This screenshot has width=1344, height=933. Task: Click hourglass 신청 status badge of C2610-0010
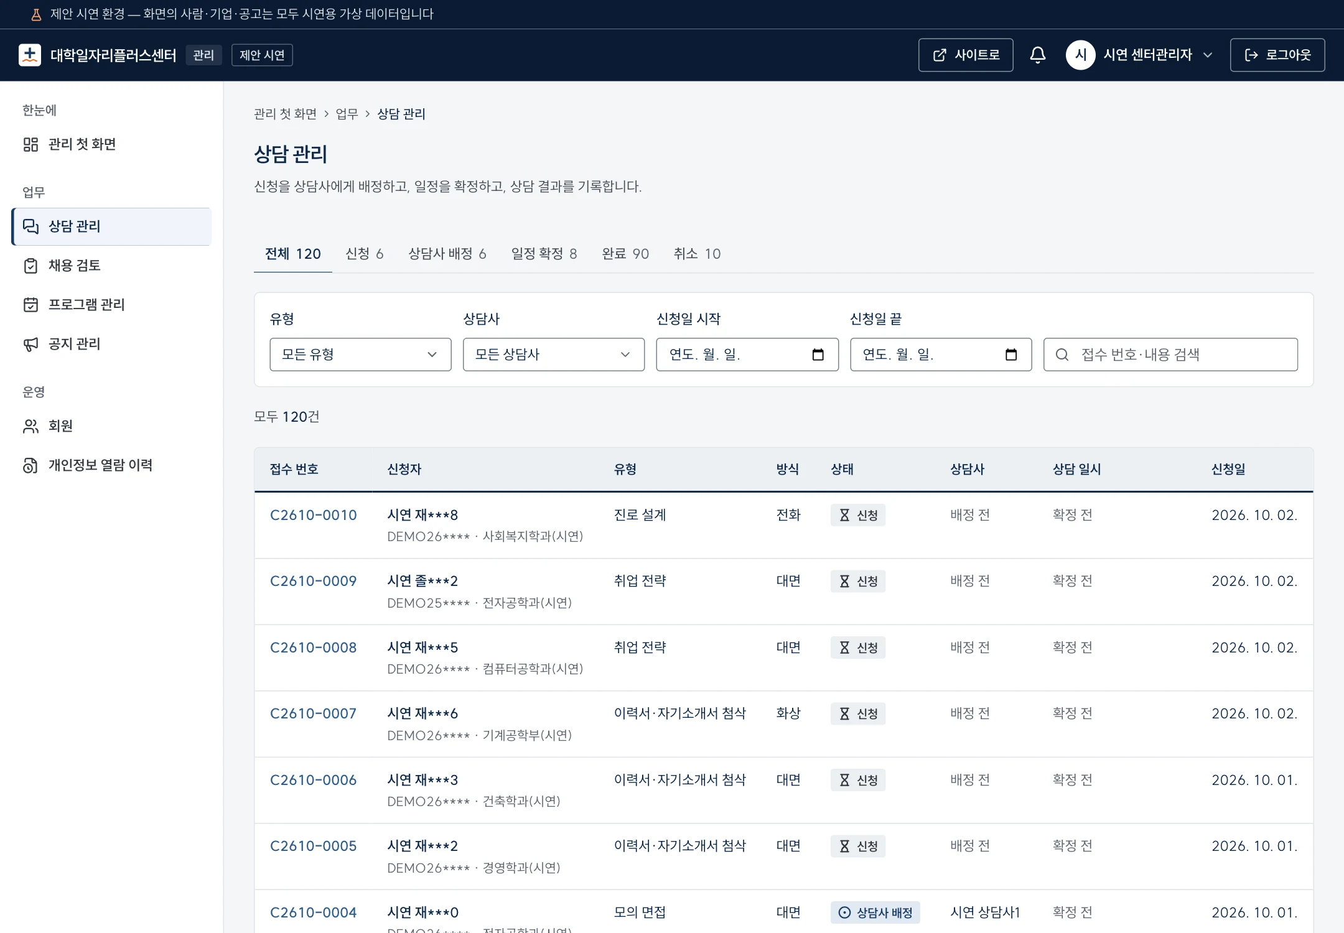point(857,515)
